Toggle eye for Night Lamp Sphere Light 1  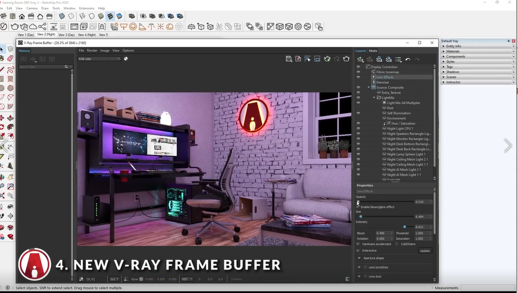coord(358,154)
